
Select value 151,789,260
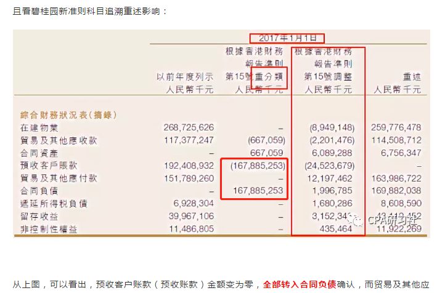[189, 179]
